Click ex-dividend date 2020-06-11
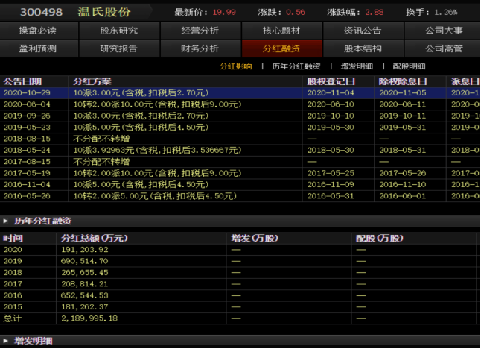Screen dimensions: 481x349 click(403, 104)
